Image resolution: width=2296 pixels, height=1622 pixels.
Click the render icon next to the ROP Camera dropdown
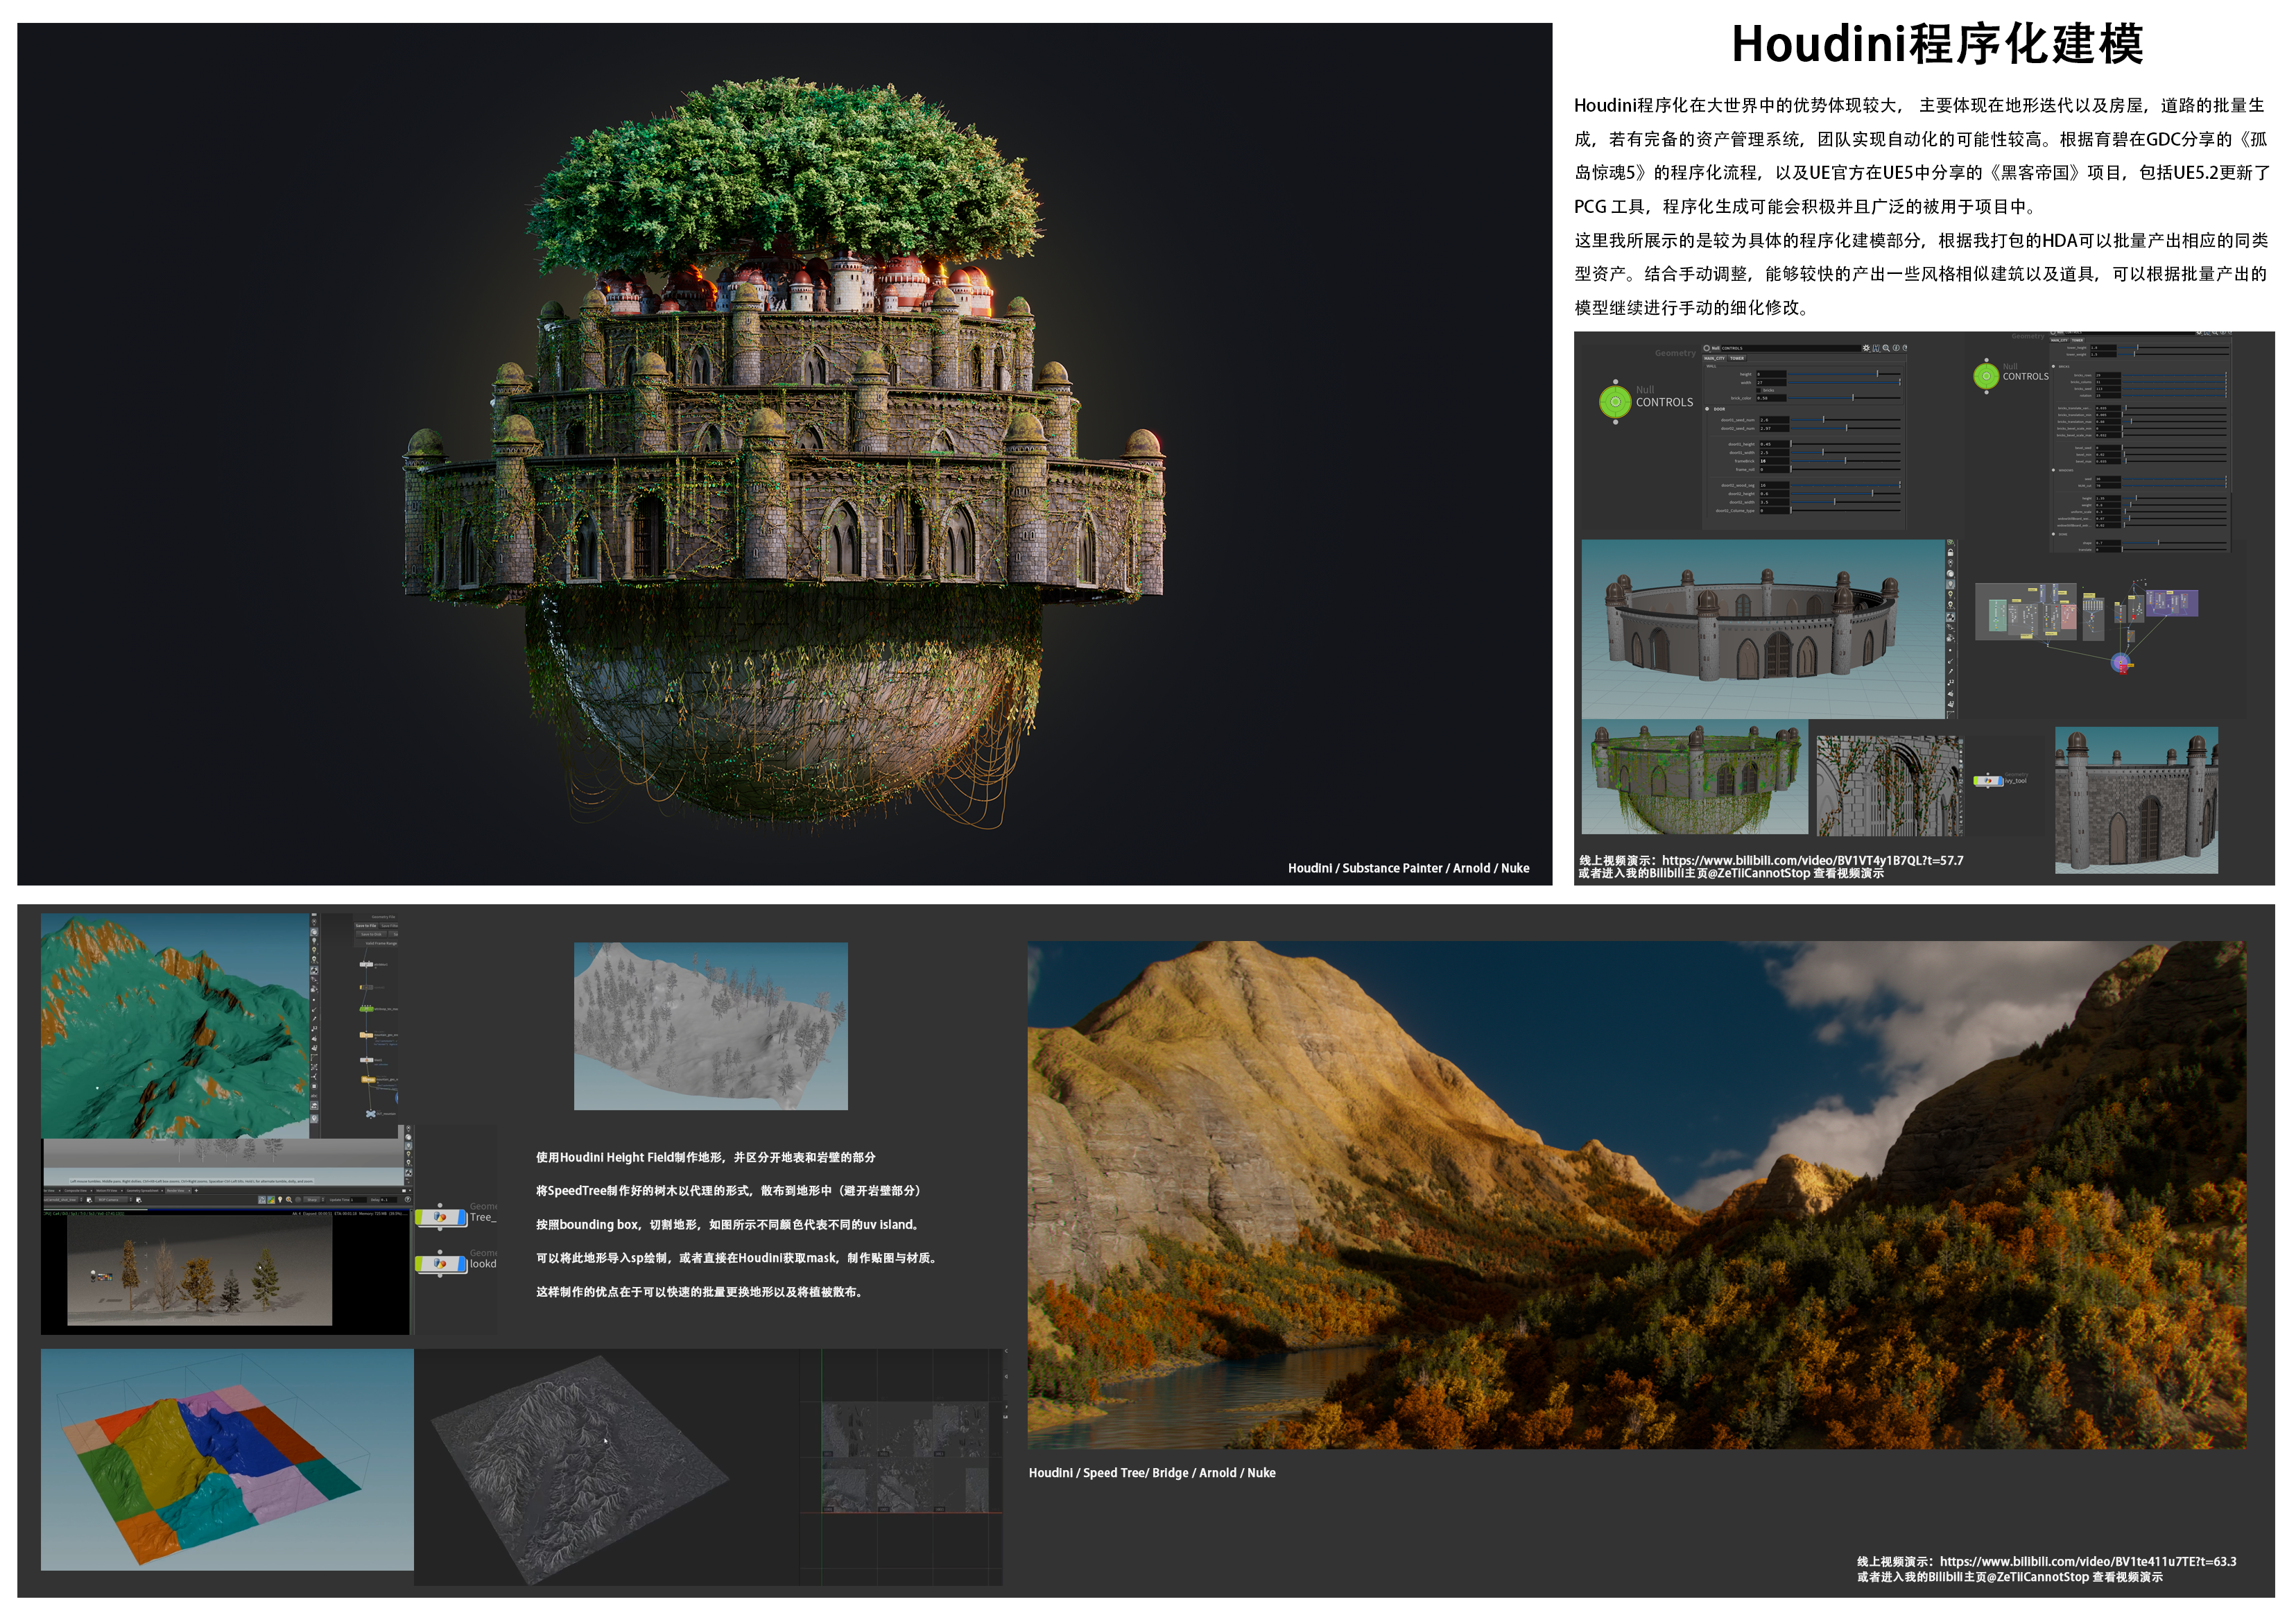(139, 1200)
